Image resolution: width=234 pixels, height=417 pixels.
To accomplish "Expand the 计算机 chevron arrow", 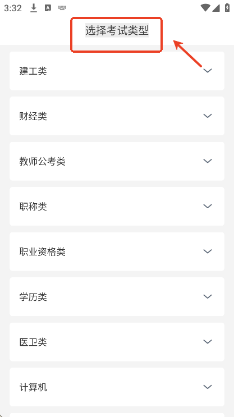I will 208,387.
